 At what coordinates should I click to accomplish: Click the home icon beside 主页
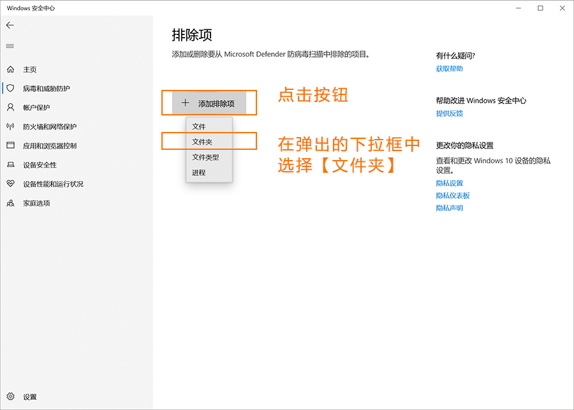click(x=11, y=70)
